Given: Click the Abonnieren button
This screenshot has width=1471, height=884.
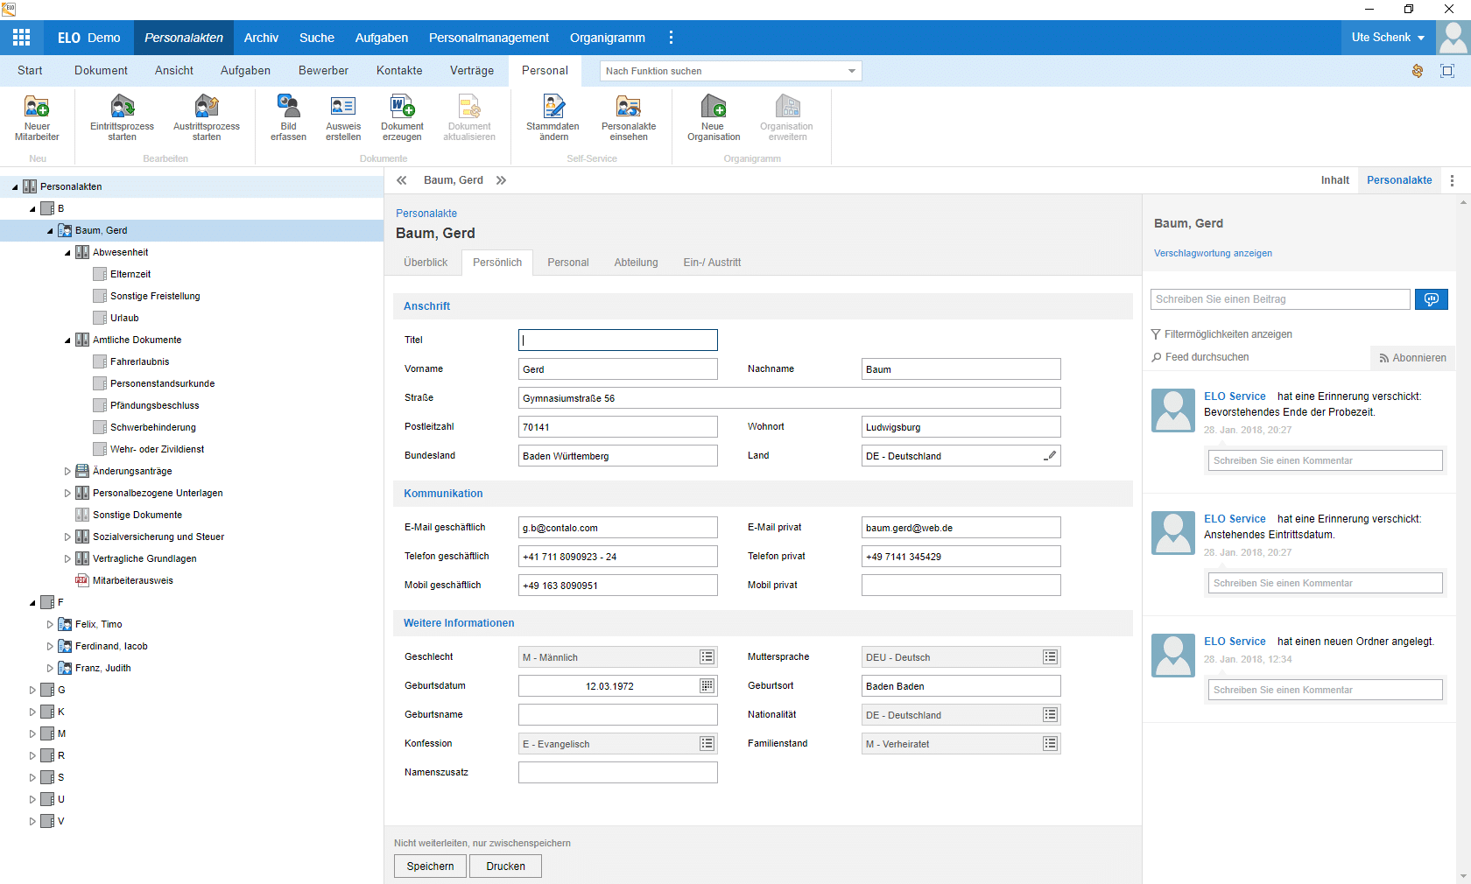Looking at the screenshot, I should (x=1413, y=358).
